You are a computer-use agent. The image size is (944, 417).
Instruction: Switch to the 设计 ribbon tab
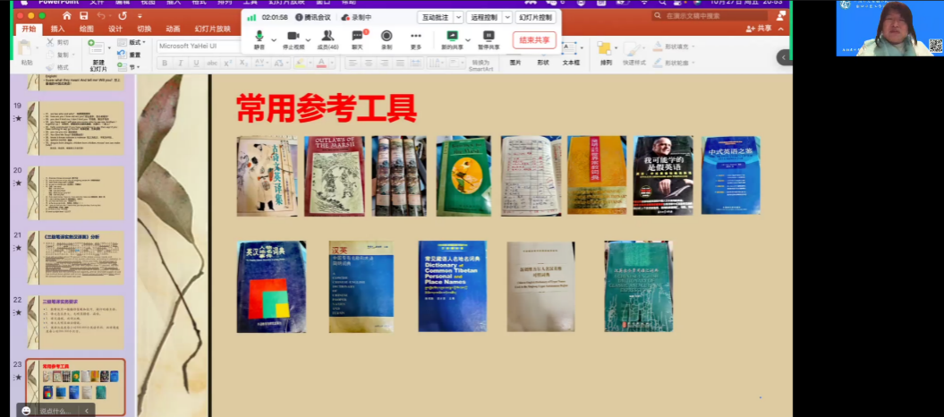tap(115, 29)
